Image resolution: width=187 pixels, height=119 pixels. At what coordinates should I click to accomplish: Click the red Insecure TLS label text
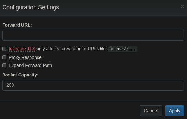(22, 49)
